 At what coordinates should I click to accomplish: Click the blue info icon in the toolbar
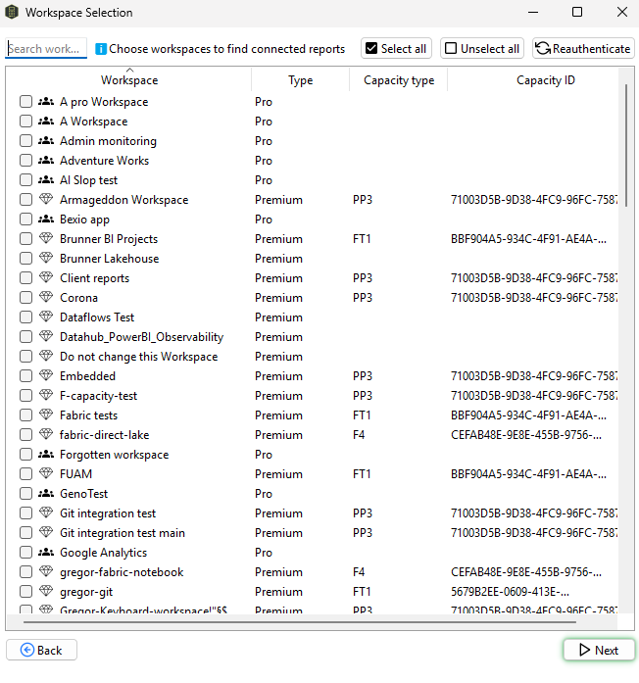101,49
